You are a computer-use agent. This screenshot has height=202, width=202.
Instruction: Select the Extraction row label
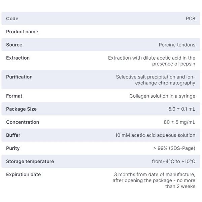click(18, 58)
